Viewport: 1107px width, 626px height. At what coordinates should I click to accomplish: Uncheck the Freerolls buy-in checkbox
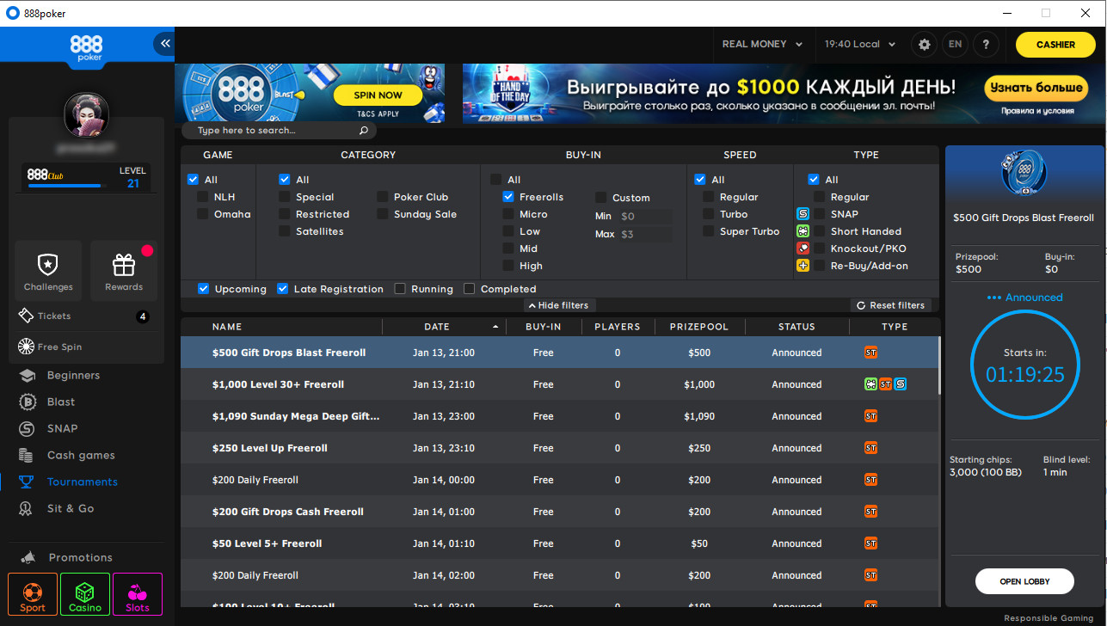point(508,197)
